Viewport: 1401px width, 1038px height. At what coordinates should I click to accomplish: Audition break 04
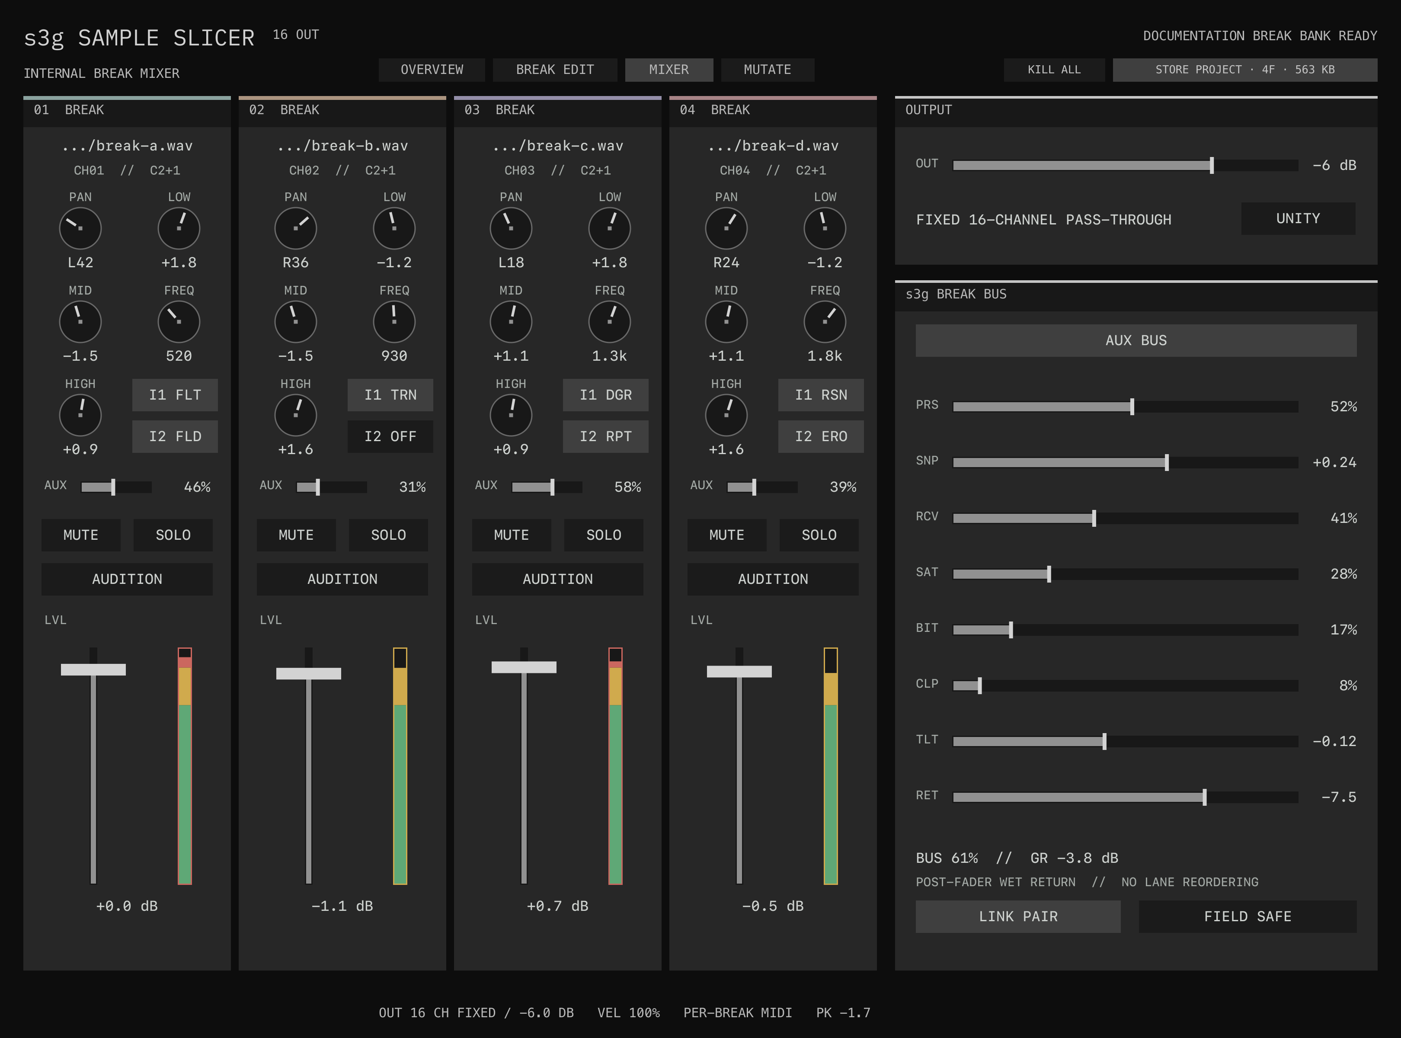(773, 579)
